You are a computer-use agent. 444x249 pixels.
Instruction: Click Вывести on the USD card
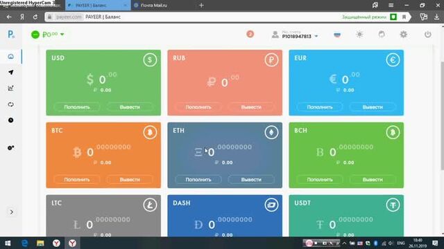(x=130, y=107)
